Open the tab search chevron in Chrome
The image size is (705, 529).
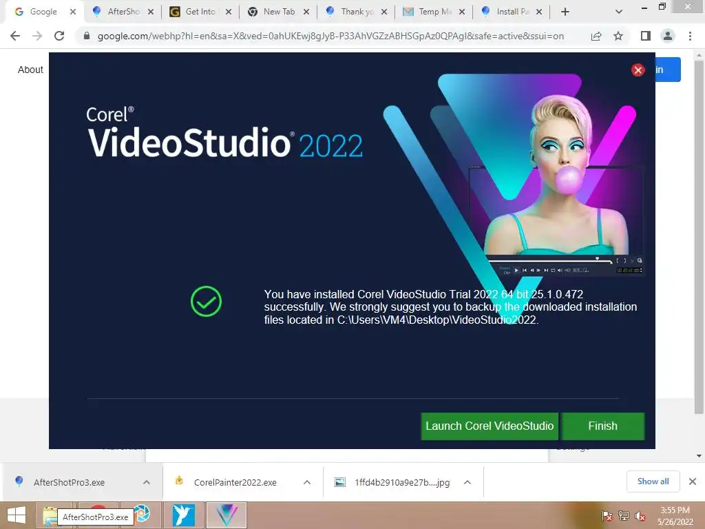coord(619,12)
